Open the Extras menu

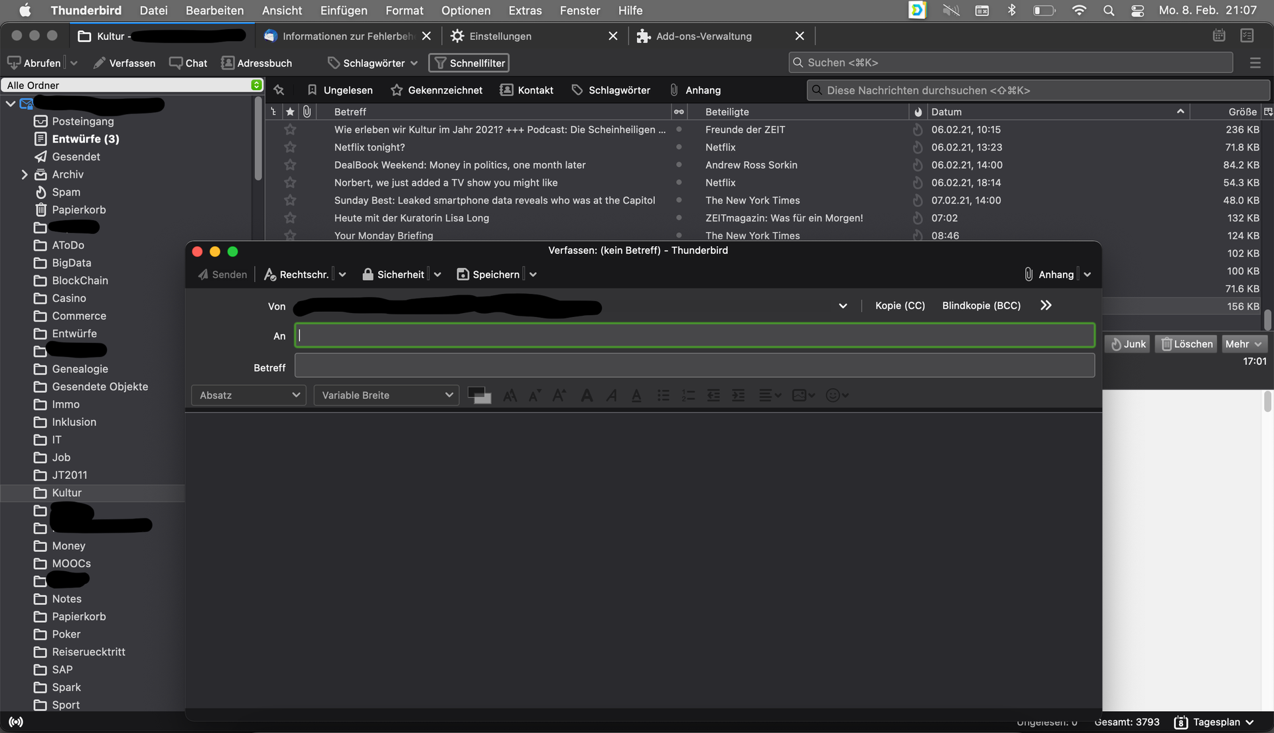click(525, 11)
